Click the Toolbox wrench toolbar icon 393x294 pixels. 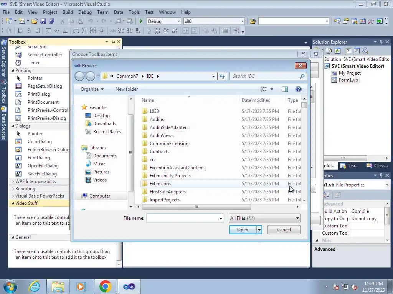[x=371, y=21]
